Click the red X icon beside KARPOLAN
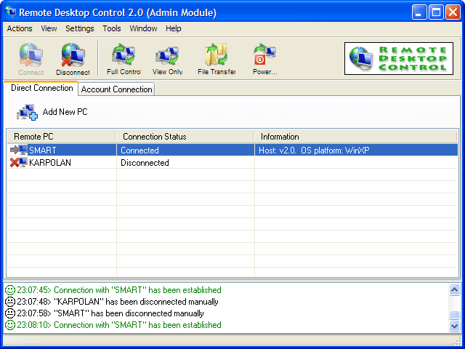This screenshot has width=465, height=349. (x=19, y=162)
